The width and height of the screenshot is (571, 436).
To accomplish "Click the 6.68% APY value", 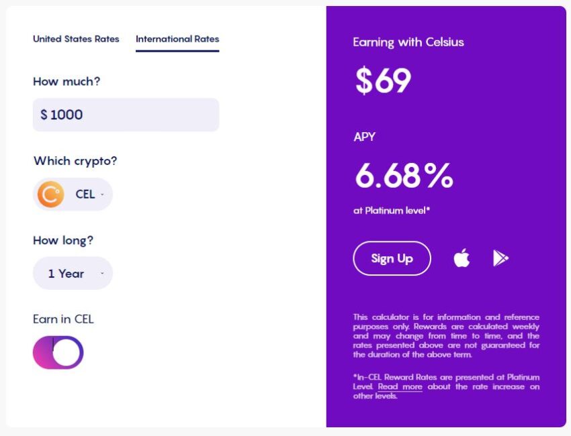I will click(x=404, y=176).
